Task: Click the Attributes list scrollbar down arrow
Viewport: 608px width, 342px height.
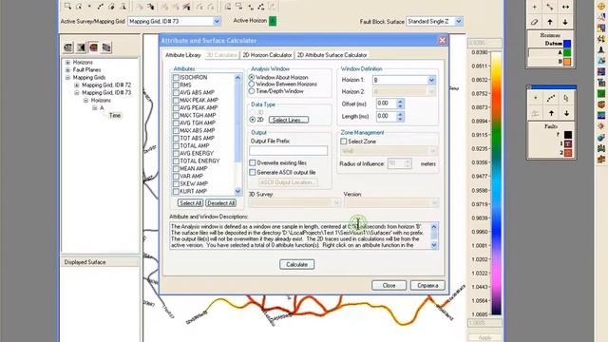Action: click(237, 192)
